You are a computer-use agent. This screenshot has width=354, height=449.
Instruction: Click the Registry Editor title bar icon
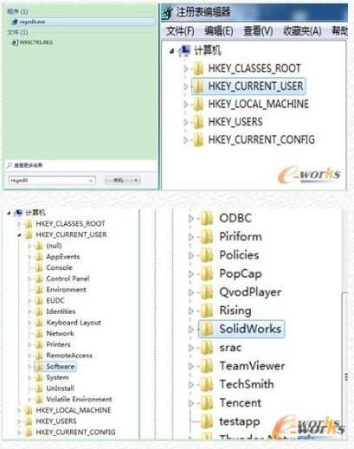point(167,13)
